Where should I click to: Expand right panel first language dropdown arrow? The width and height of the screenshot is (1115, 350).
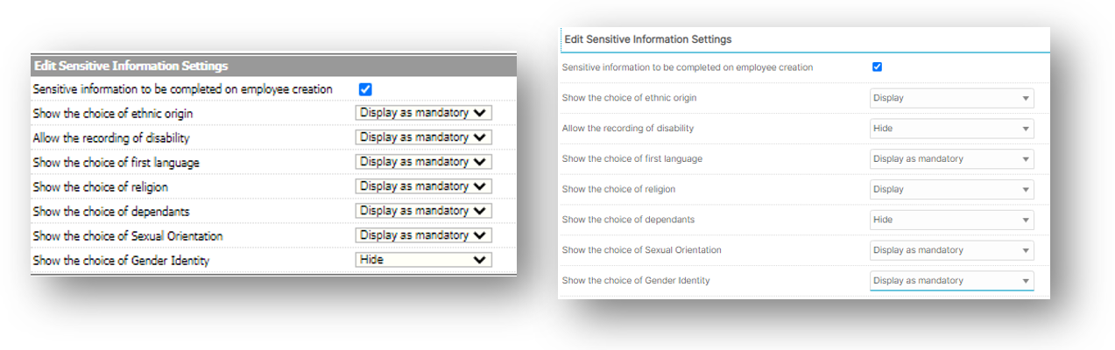[1025, 159]
